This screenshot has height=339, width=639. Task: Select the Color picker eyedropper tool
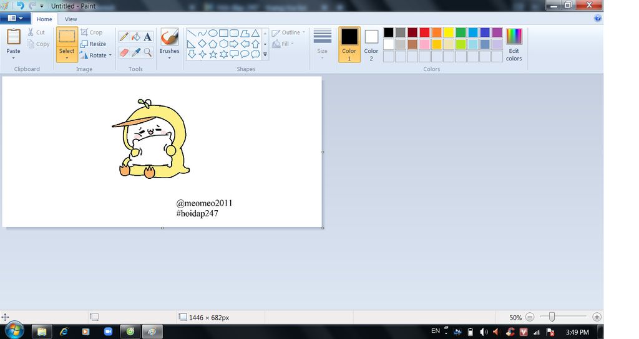pos(135,52)
